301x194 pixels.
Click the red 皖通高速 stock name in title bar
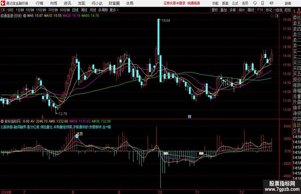click(x=193, y=3)
